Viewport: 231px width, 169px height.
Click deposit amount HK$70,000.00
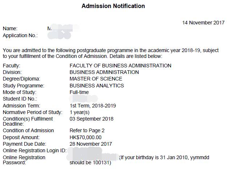click(85, 137)
